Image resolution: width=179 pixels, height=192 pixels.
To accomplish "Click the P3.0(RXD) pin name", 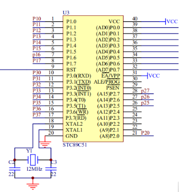I will [x=79, y=76].
